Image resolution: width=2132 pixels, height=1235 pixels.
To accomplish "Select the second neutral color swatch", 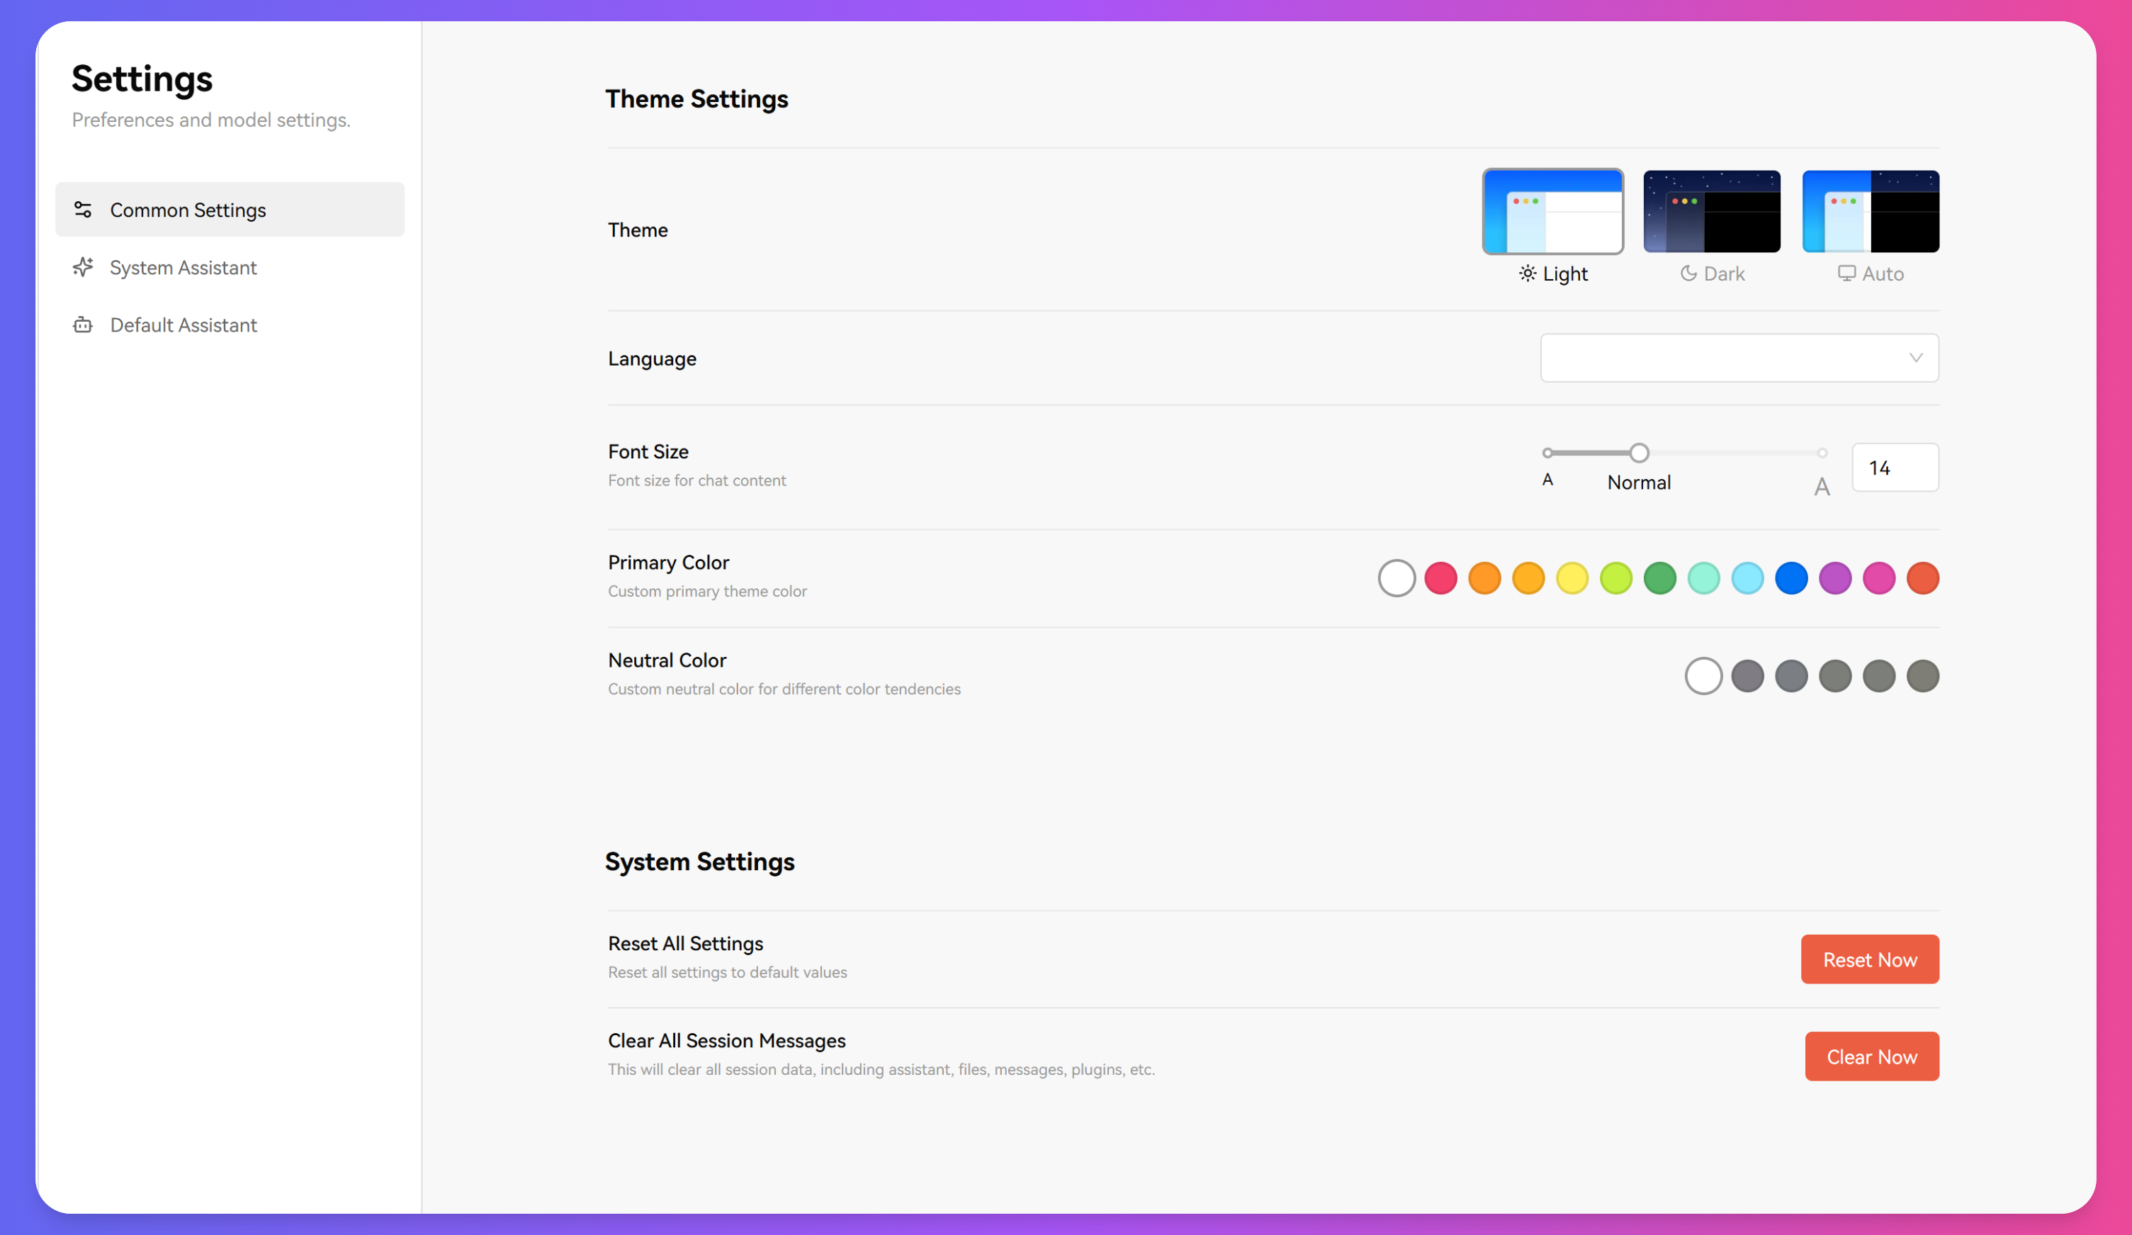I will click(x=1748, y=676).
